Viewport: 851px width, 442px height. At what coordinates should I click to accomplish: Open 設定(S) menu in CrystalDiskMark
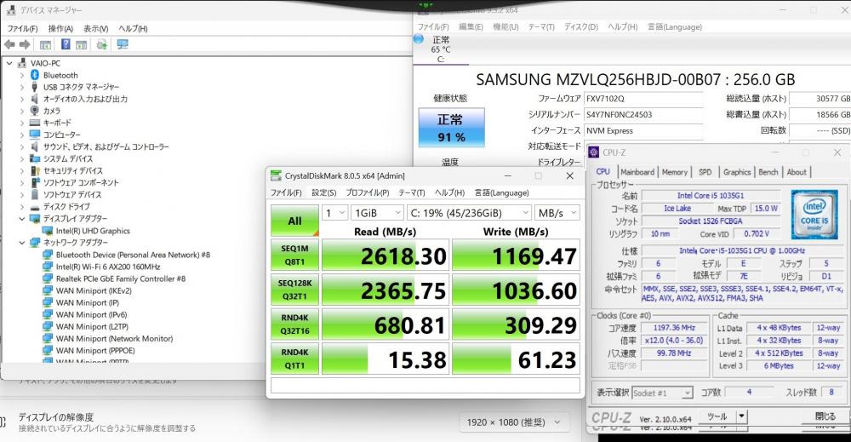point(324,192)
